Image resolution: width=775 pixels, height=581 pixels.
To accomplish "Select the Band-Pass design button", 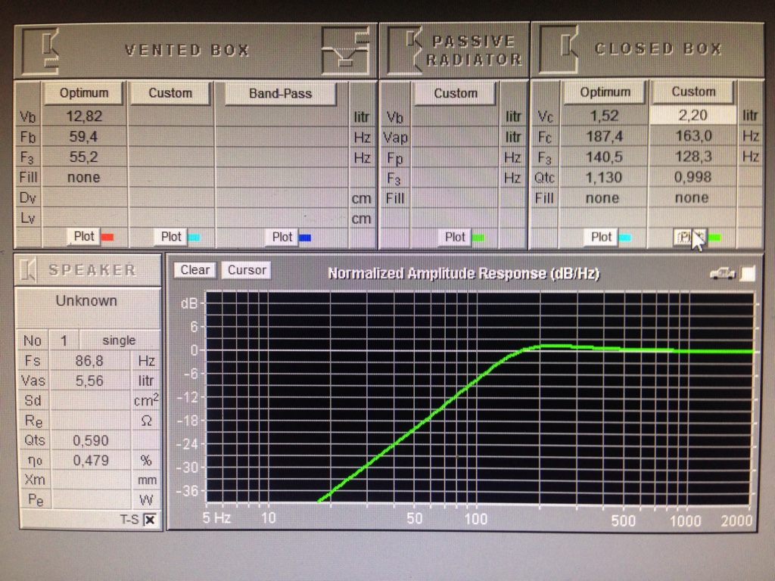I will (x=280, y=94).
